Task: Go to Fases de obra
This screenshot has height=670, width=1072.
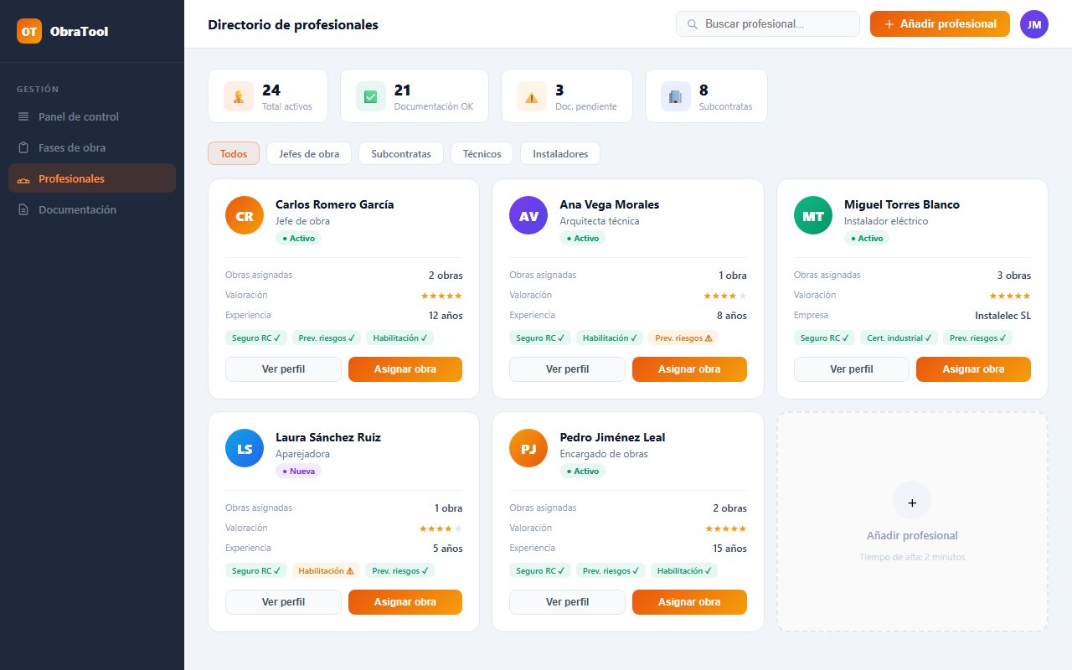Action: (x=92, y=147)
